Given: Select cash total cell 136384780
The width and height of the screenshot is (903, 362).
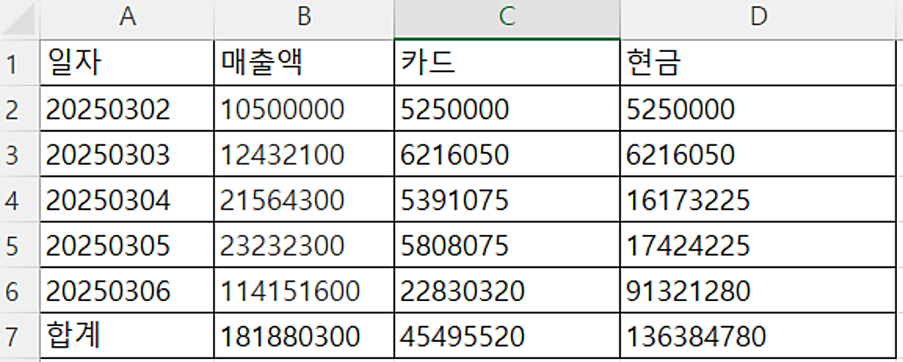Looking at the screenshot, I should [x=759, y=335].
